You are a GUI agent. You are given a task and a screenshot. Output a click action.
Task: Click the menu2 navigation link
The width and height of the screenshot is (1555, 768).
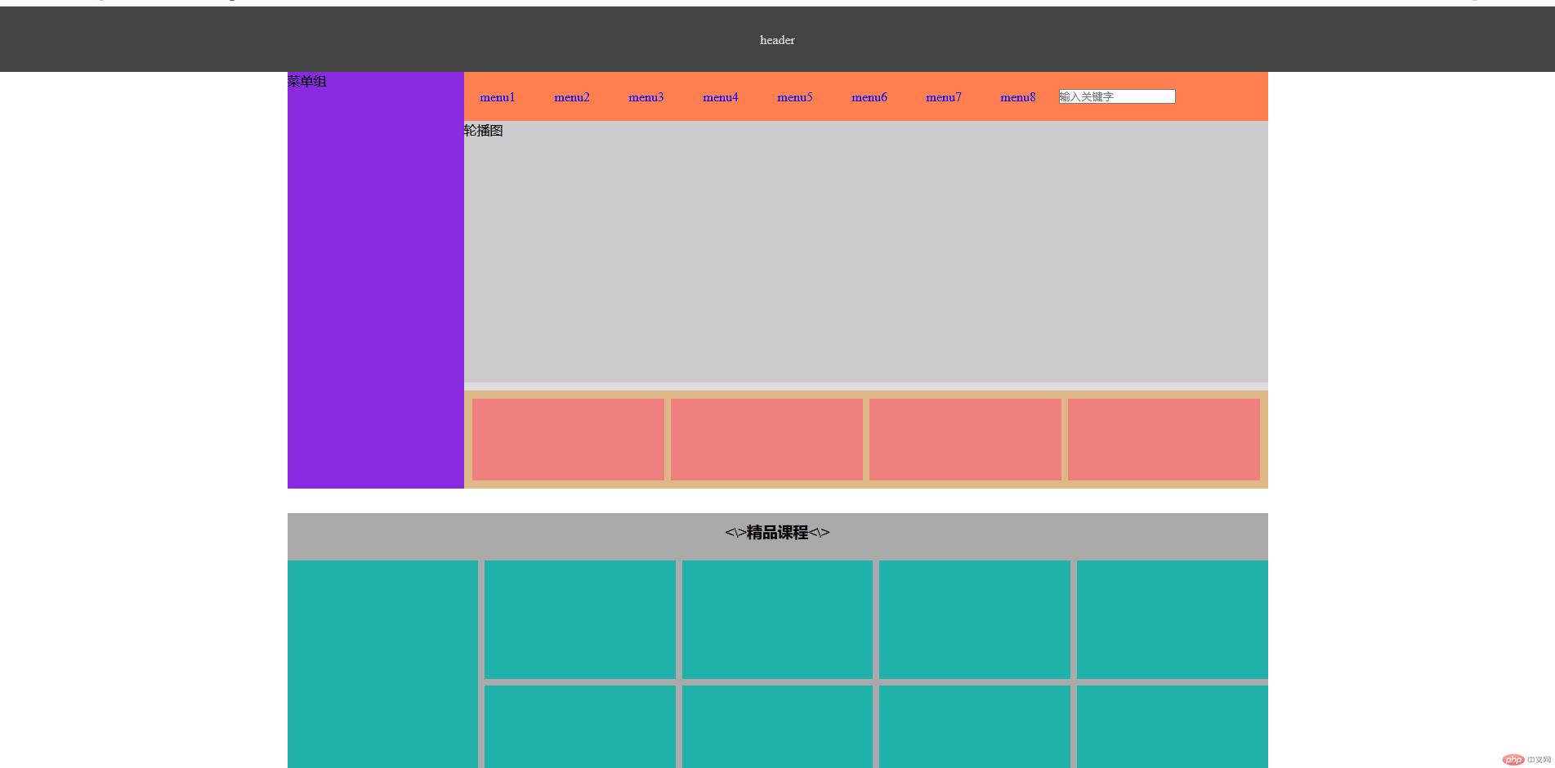[571, 97]
